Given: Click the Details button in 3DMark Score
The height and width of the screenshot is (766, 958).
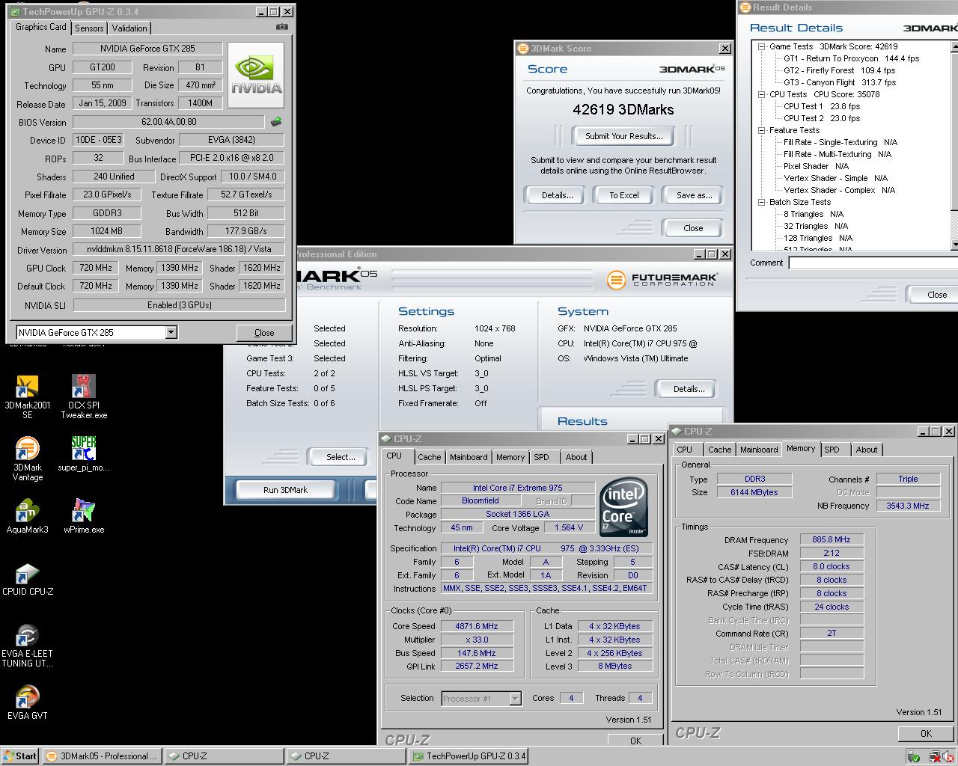Looking at the screenshot, I should pos(557,195).
